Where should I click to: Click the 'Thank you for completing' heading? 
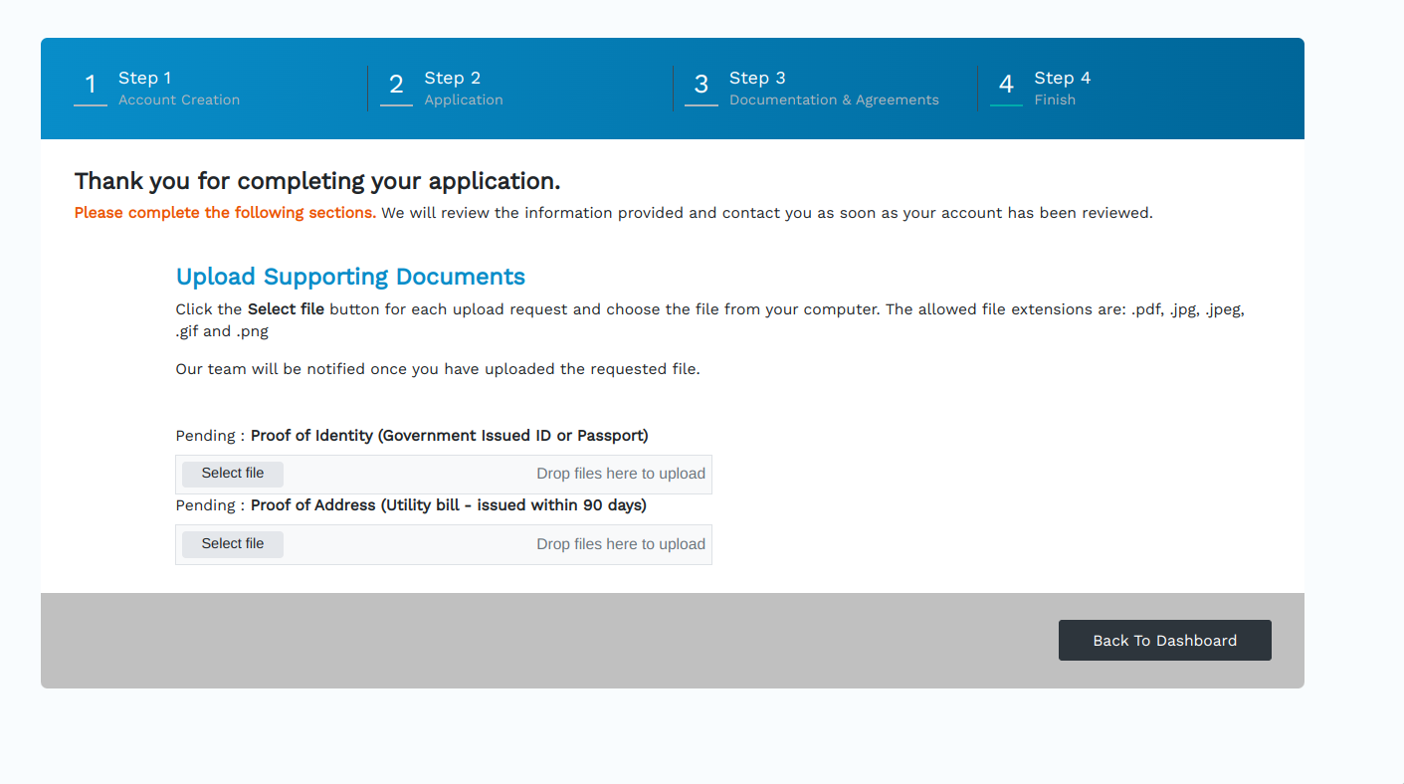pos(316,181)
